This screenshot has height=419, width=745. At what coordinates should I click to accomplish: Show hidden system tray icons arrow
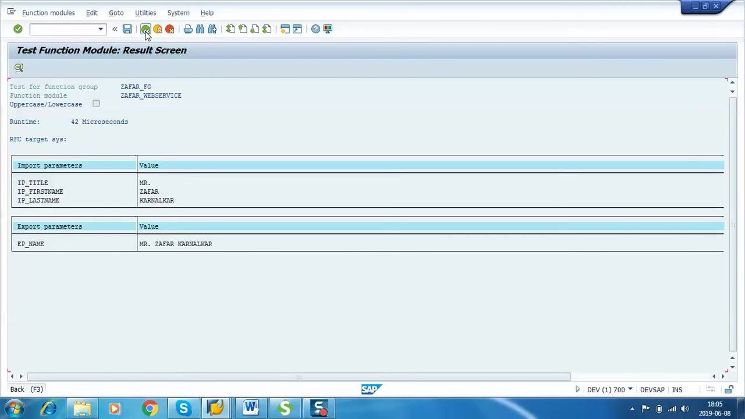(x=632, y=409)
